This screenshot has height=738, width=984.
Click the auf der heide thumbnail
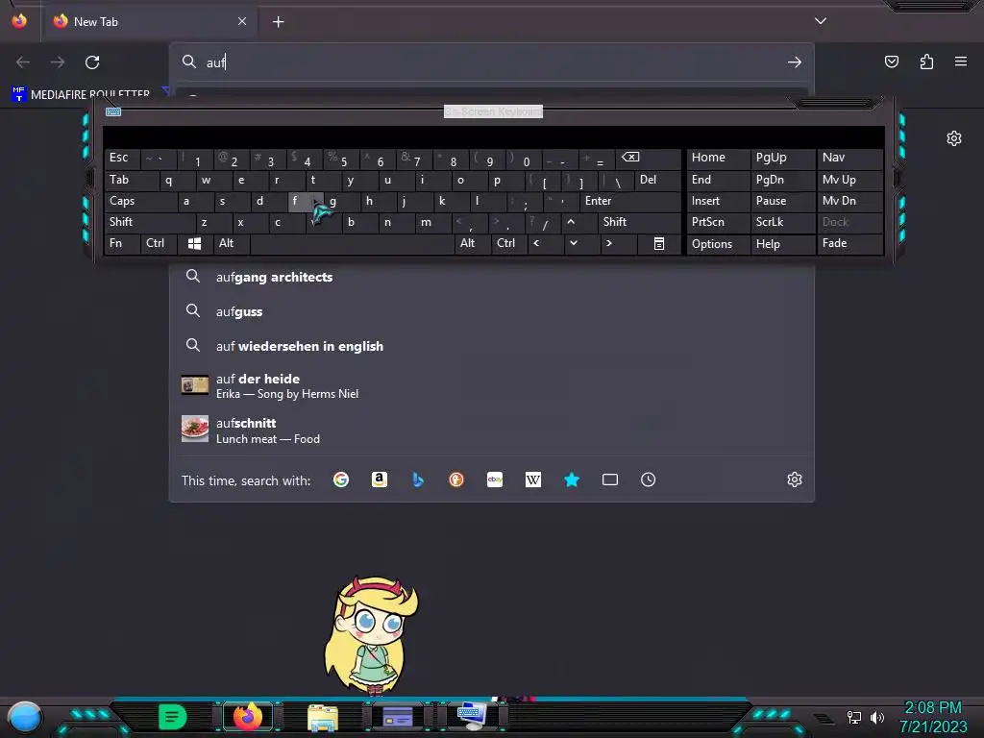coord(194,385)
